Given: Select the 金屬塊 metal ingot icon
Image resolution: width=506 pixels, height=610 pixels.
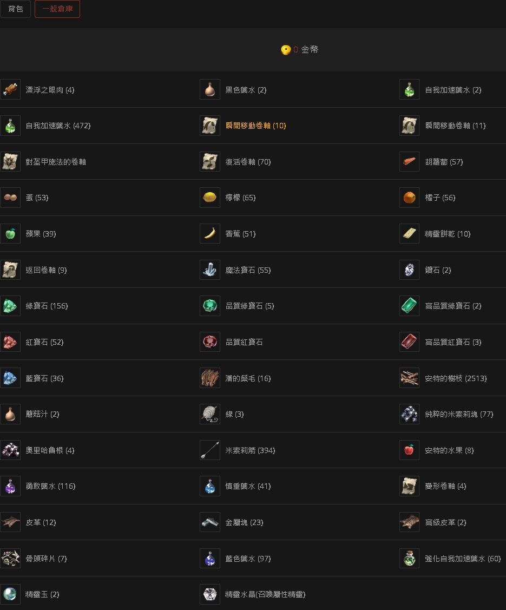Looking at the screenshot, I should click(x=210, y=522).
